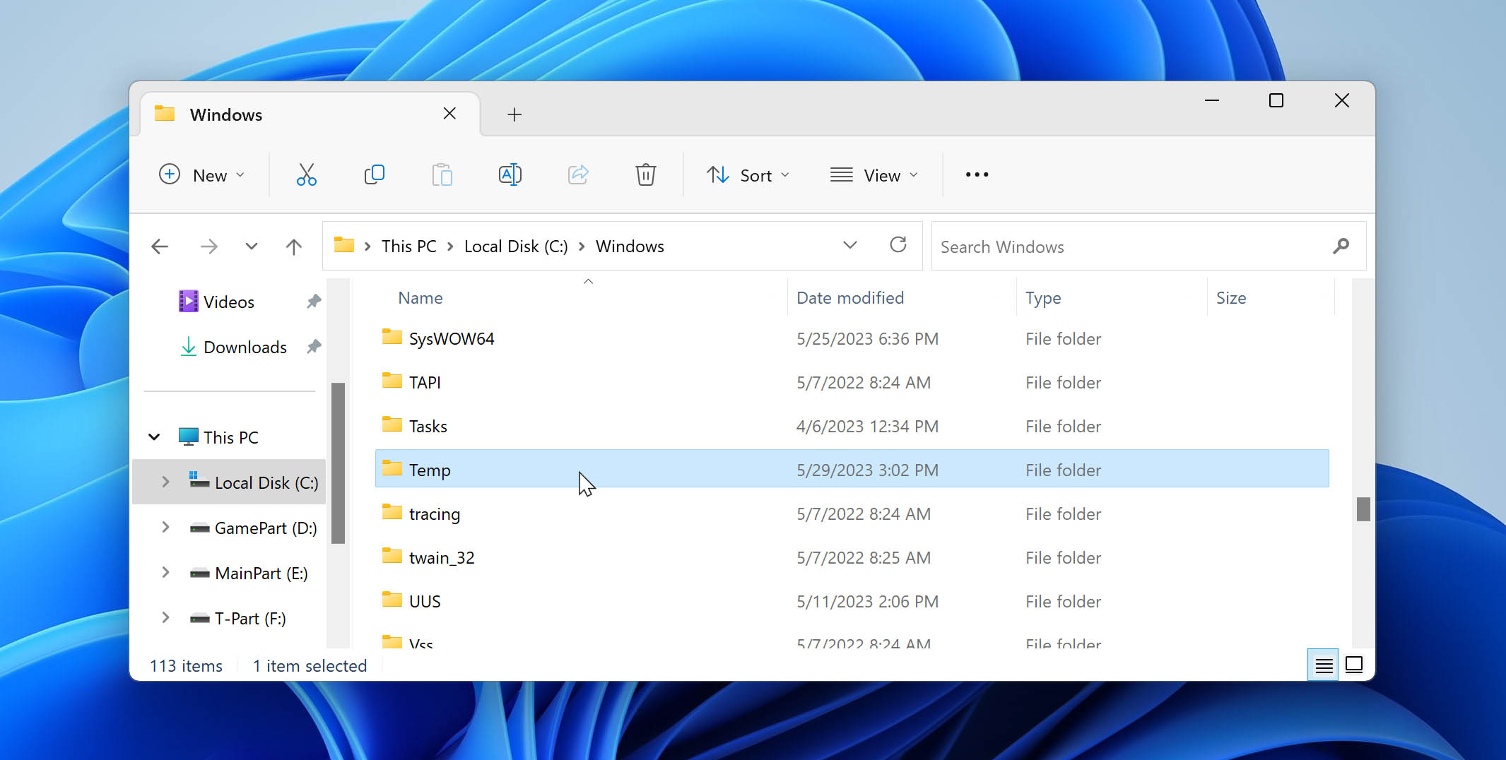Close the Windows tab

(x=449, y=114)
